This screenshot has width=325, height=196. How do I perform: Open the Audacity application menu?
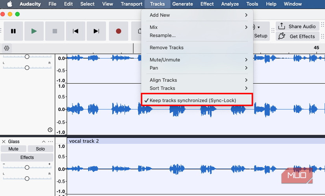click(30, 4)
